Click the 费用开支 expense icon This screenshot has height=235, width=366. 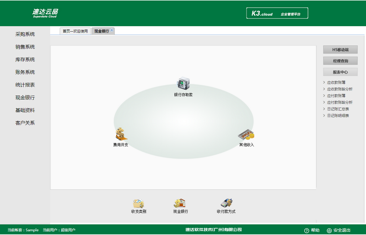coord(121,134)
